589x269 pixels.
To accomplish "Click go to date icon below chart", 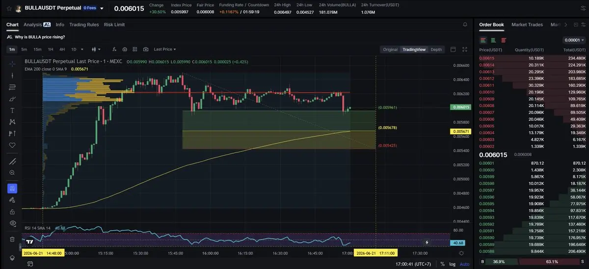I will [x=30, y=264].
